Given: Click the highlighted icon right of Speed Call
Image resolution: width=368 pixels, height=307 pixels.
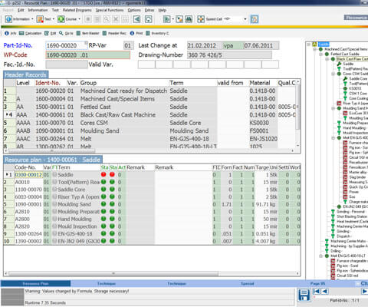Looking at the screenshot, I should (x=255, y=19).
